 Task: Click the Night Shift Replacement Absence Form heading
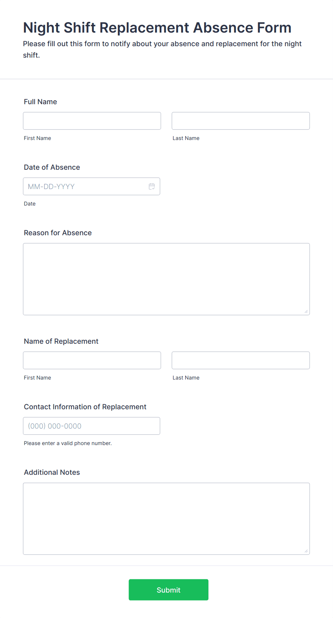coord(157,28)
